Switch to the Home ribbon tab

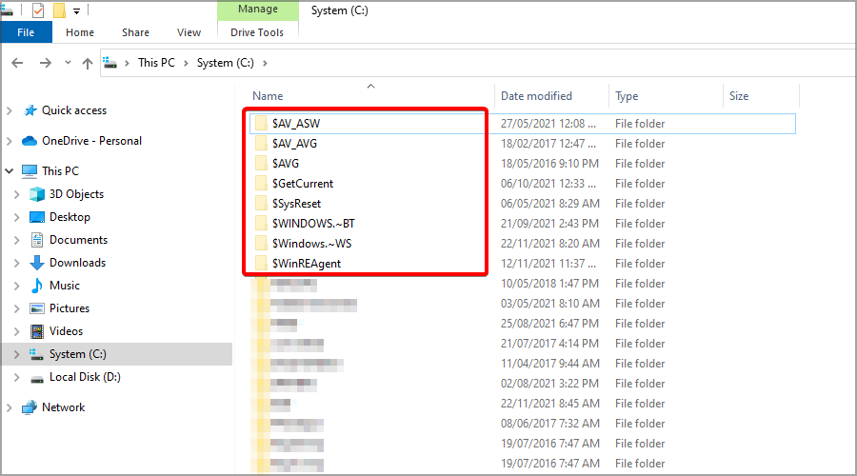80,32
